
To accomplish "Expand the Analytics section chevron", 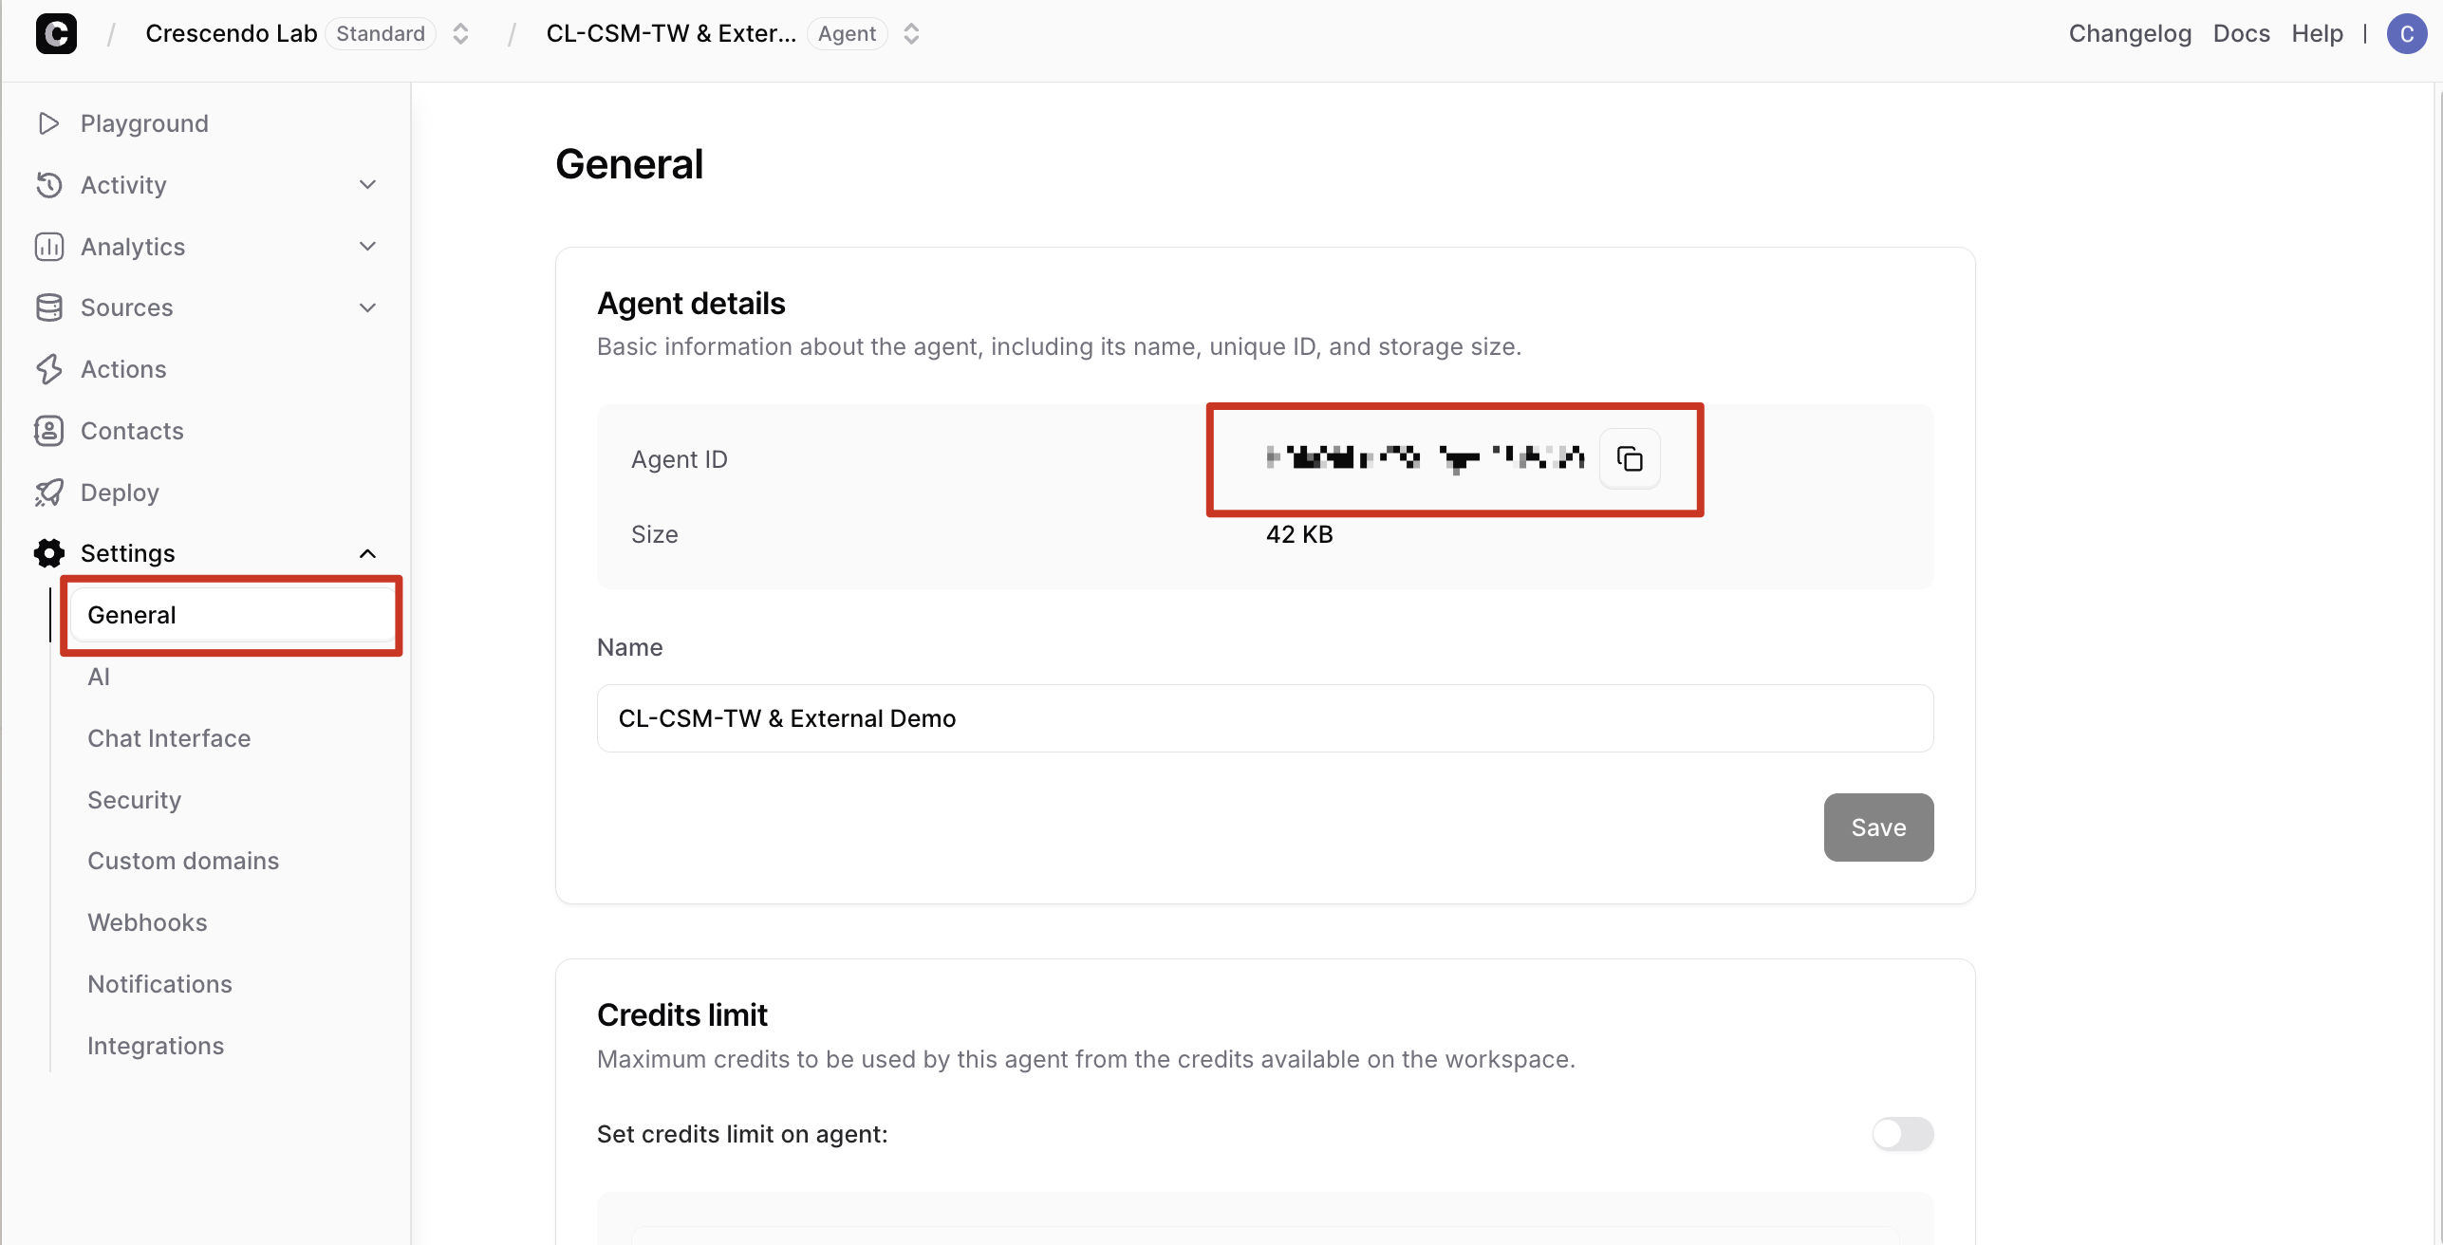I will point(368,247).
